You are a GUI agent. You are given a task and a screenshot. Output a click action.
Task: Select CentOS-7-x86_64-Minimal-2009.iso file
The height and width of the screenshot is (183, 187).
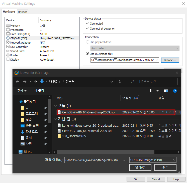coord(87,131)
